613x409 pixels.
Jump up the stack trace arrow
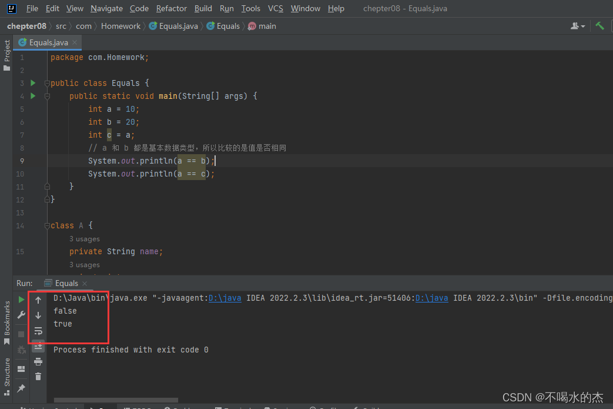coord(38,300)
